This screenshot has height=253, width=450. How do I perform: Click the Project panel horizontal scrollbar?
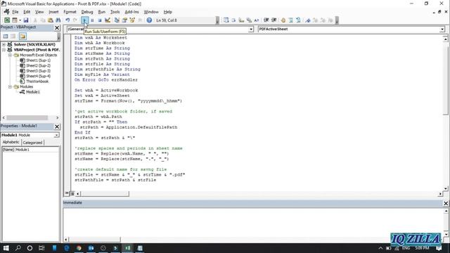[30, 117]
